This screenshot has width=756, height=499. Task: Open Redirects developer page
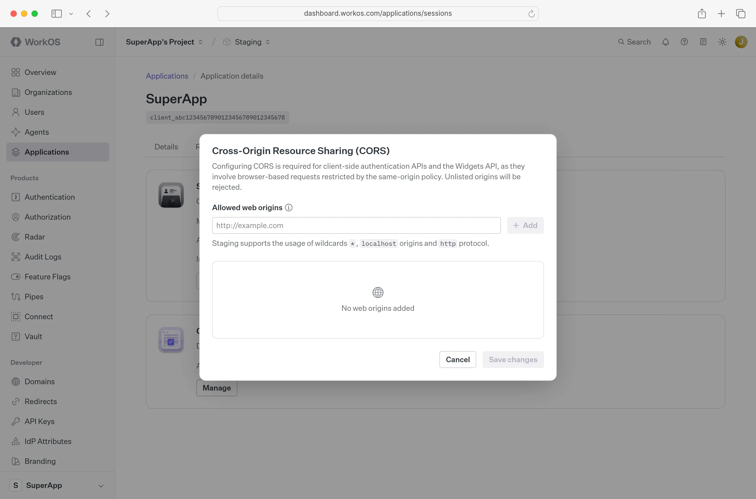pyautogui.click(x=58, y=402)
